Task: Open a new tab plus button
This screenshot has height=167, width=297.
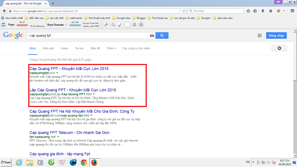Action: (x=53, y=3)
